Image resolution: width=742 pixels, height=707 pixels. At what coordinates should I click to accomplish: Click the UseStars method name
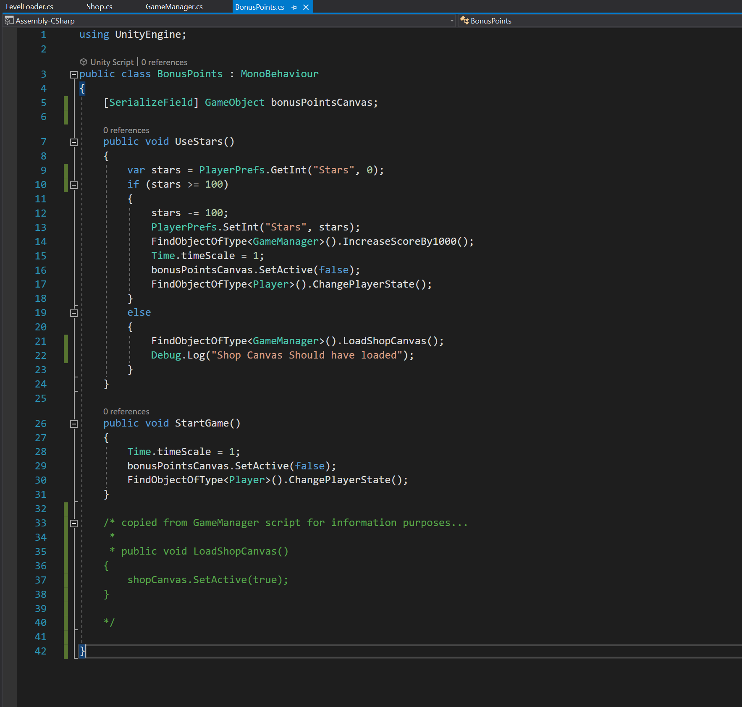coord(199,141)
